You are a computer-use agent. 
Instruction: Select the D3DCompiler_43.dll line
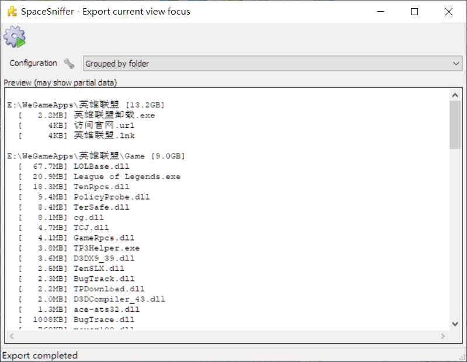[x=92, y=299]
